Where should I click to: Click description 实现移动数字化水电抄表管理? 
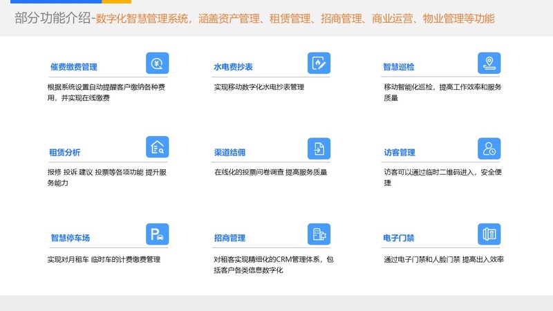[259, 87]
